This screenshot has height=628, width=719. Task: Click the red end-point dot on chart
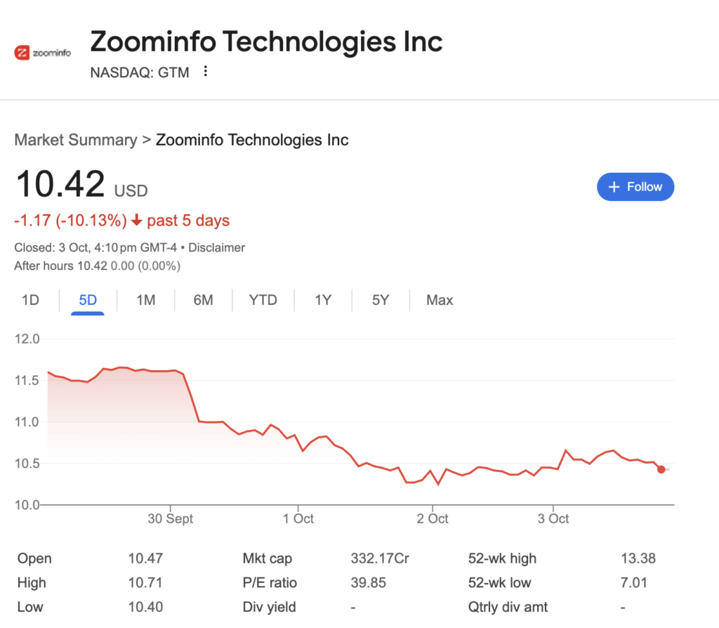[661, 469]
